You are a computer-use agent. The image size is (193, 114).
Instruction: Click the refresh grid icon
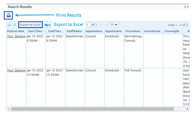15,25
